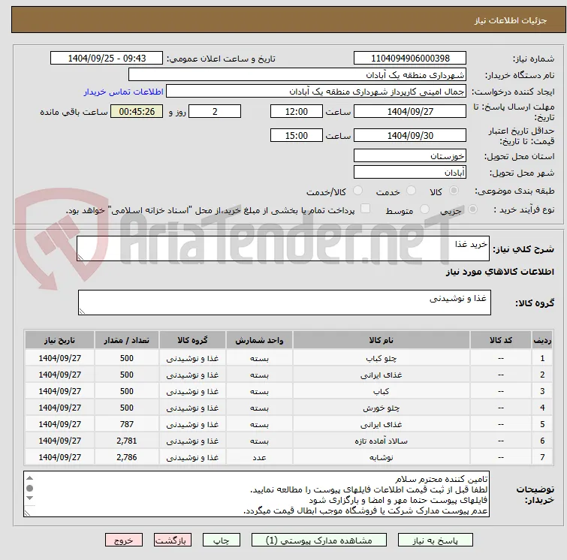Screen dimensions: 567x560
Task: Click the quantity 2,786 cell
Action: coord(127,457)
